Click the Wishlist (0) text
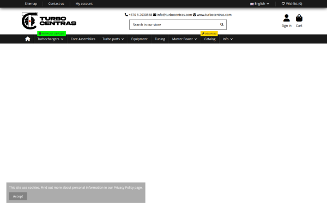Screen dimensions: 327x204 (294, 4)
